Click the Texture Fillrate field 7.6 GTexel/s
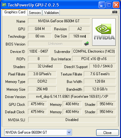 click(x=100, y=74)
